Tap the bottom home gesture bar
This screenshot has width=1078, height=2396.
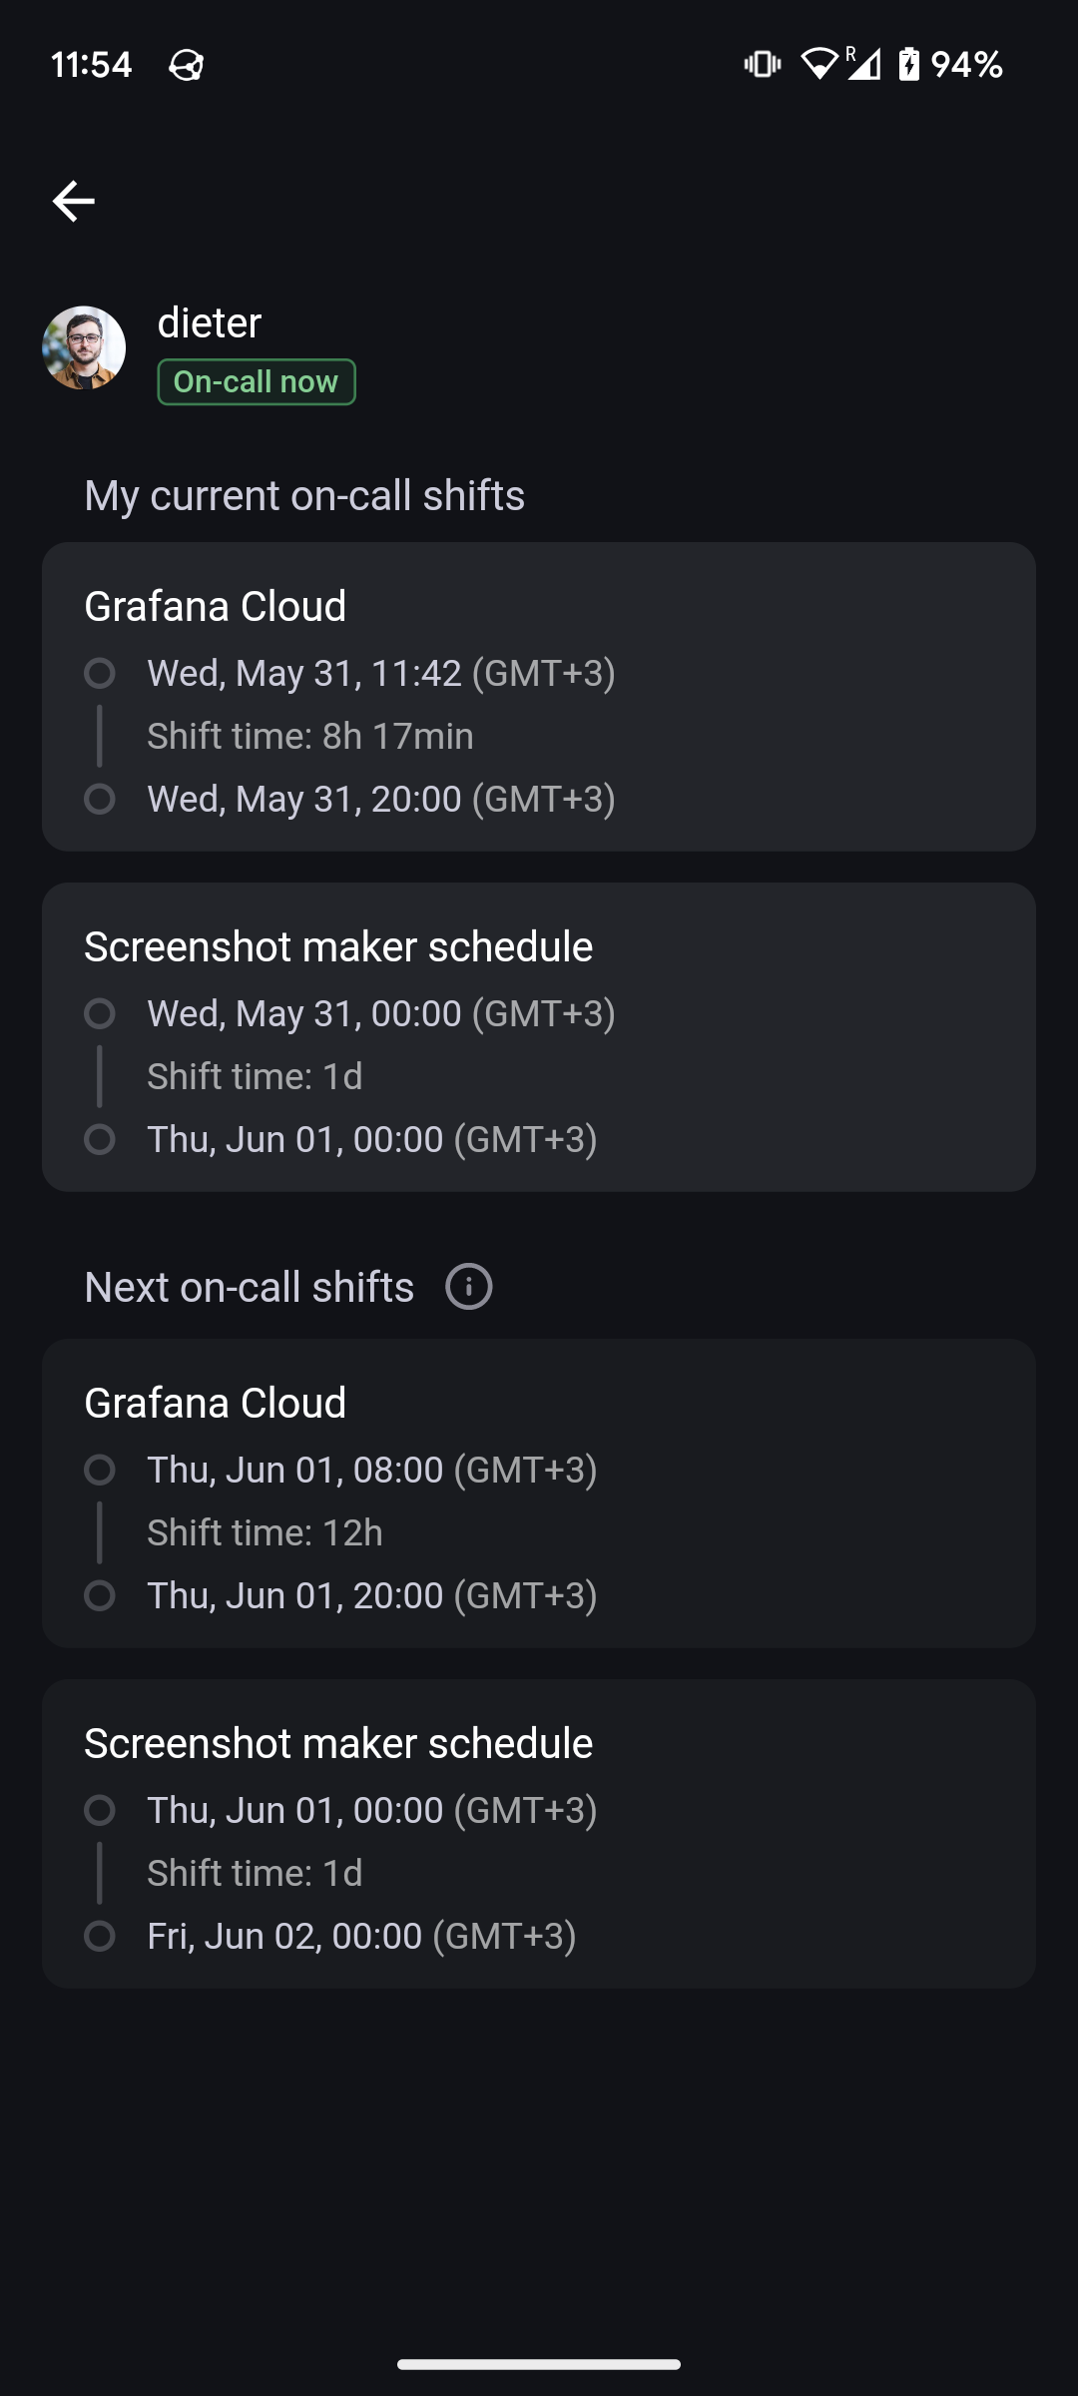click(539, 2364)
